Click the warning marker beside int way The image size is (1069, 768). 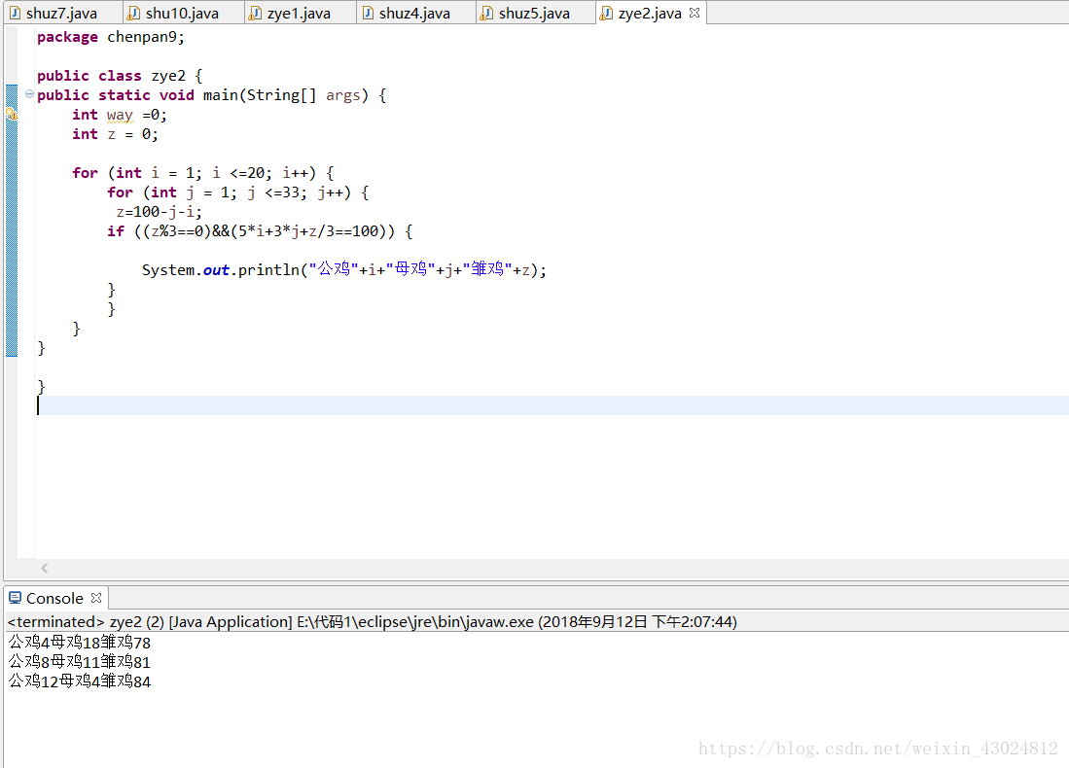(12, 114)
